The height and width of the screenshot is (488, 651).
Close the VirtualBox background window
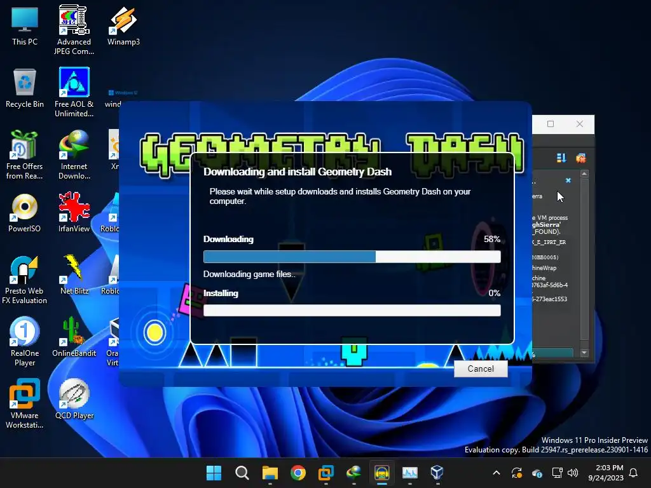pos(580,124)
